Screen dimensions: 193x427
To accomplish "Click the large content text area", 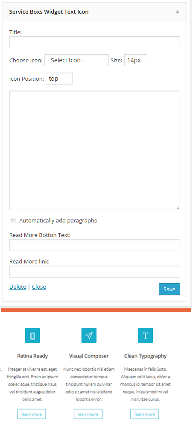I will pos(95,150).
